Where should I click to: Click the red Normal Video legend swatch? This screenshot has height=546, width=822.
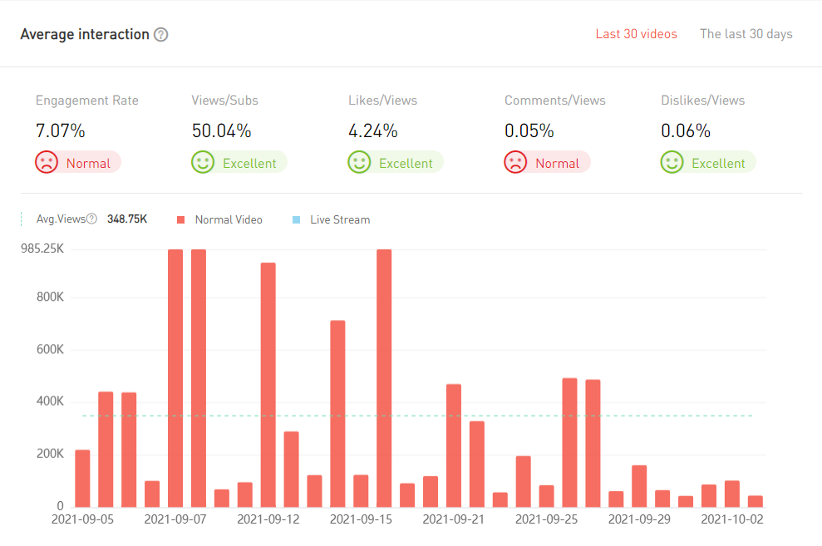[180, 220]
